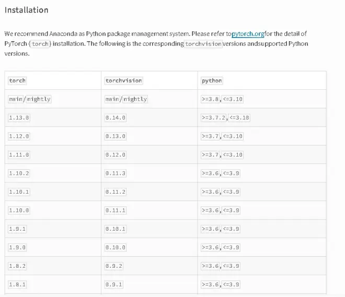The image size is (345, 297).
Task: Open the pytorch.org link
Action: (x=248, y=34)
